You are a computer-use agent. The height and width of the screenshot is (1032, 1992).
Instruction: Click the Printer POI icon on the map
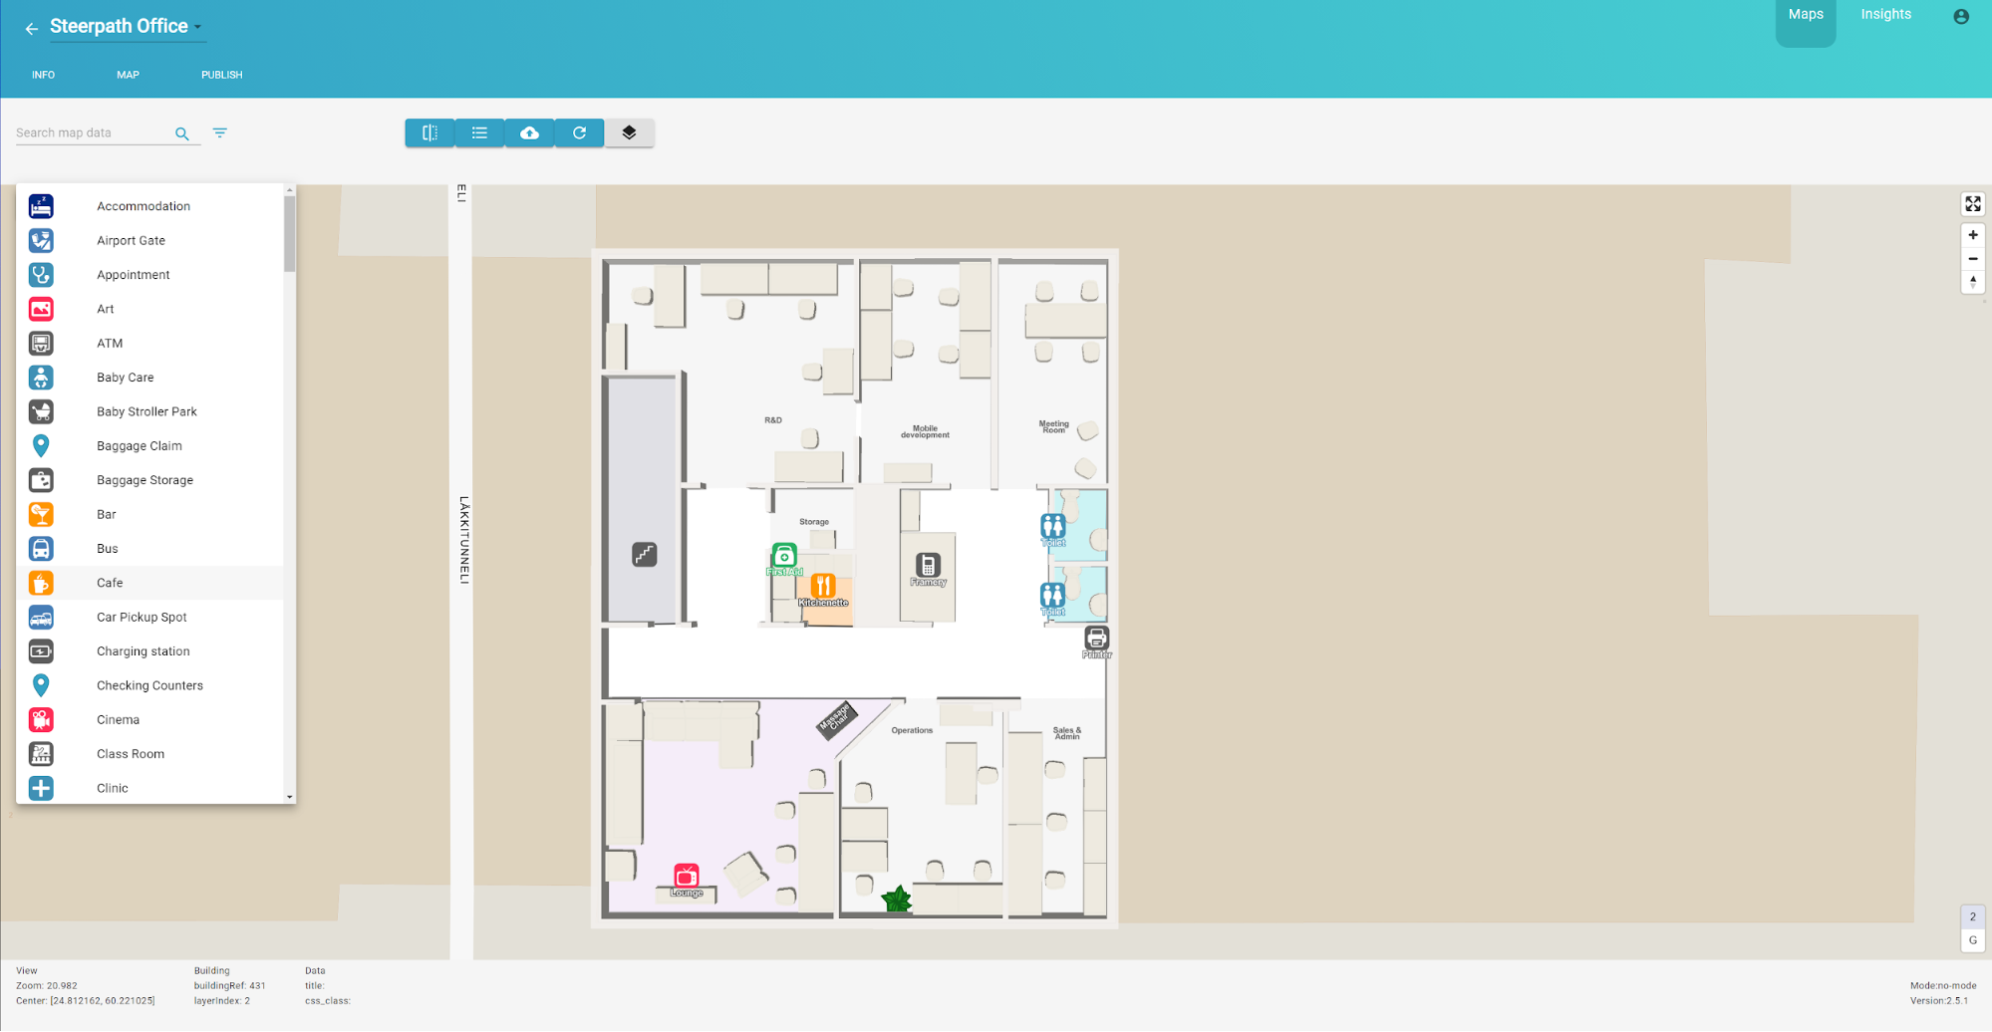[x=1096, y=639]
